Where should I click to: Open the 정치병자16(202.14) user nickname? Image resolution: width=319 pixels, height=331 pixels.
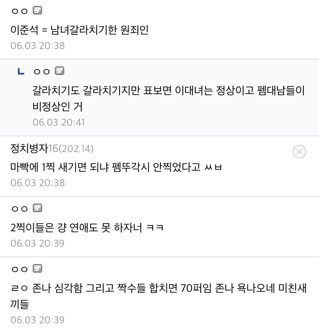click(x=52, y=148)
